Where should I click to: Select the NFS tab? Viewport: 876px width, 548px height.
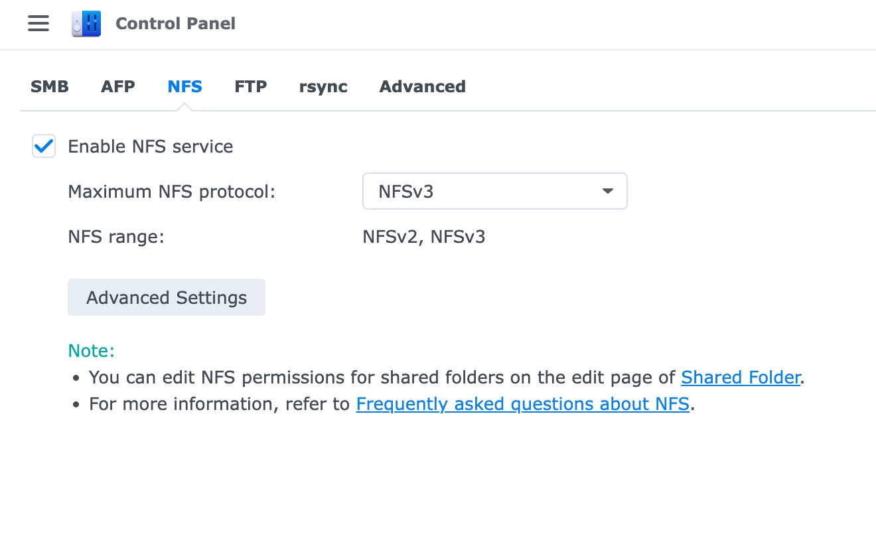[185, 86]
